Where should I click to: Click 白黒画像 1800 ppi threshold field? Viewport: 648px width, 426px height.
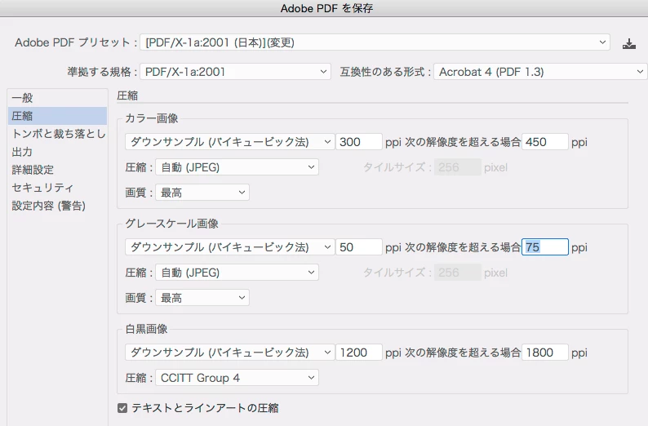545,353
